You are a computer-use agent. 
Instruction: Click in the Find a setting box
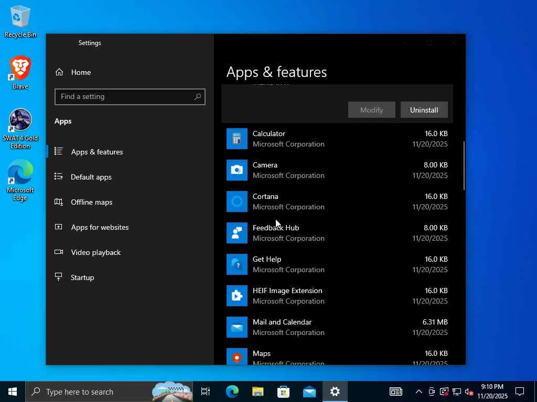(130, 97)
